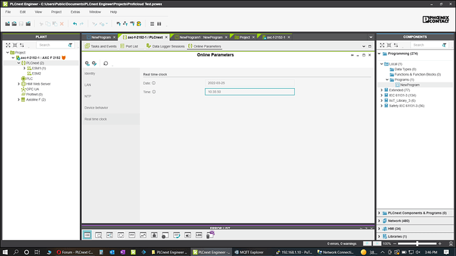Switch to the Data Logger Sessions tab

pyautogui.click(x=165, y=46)
